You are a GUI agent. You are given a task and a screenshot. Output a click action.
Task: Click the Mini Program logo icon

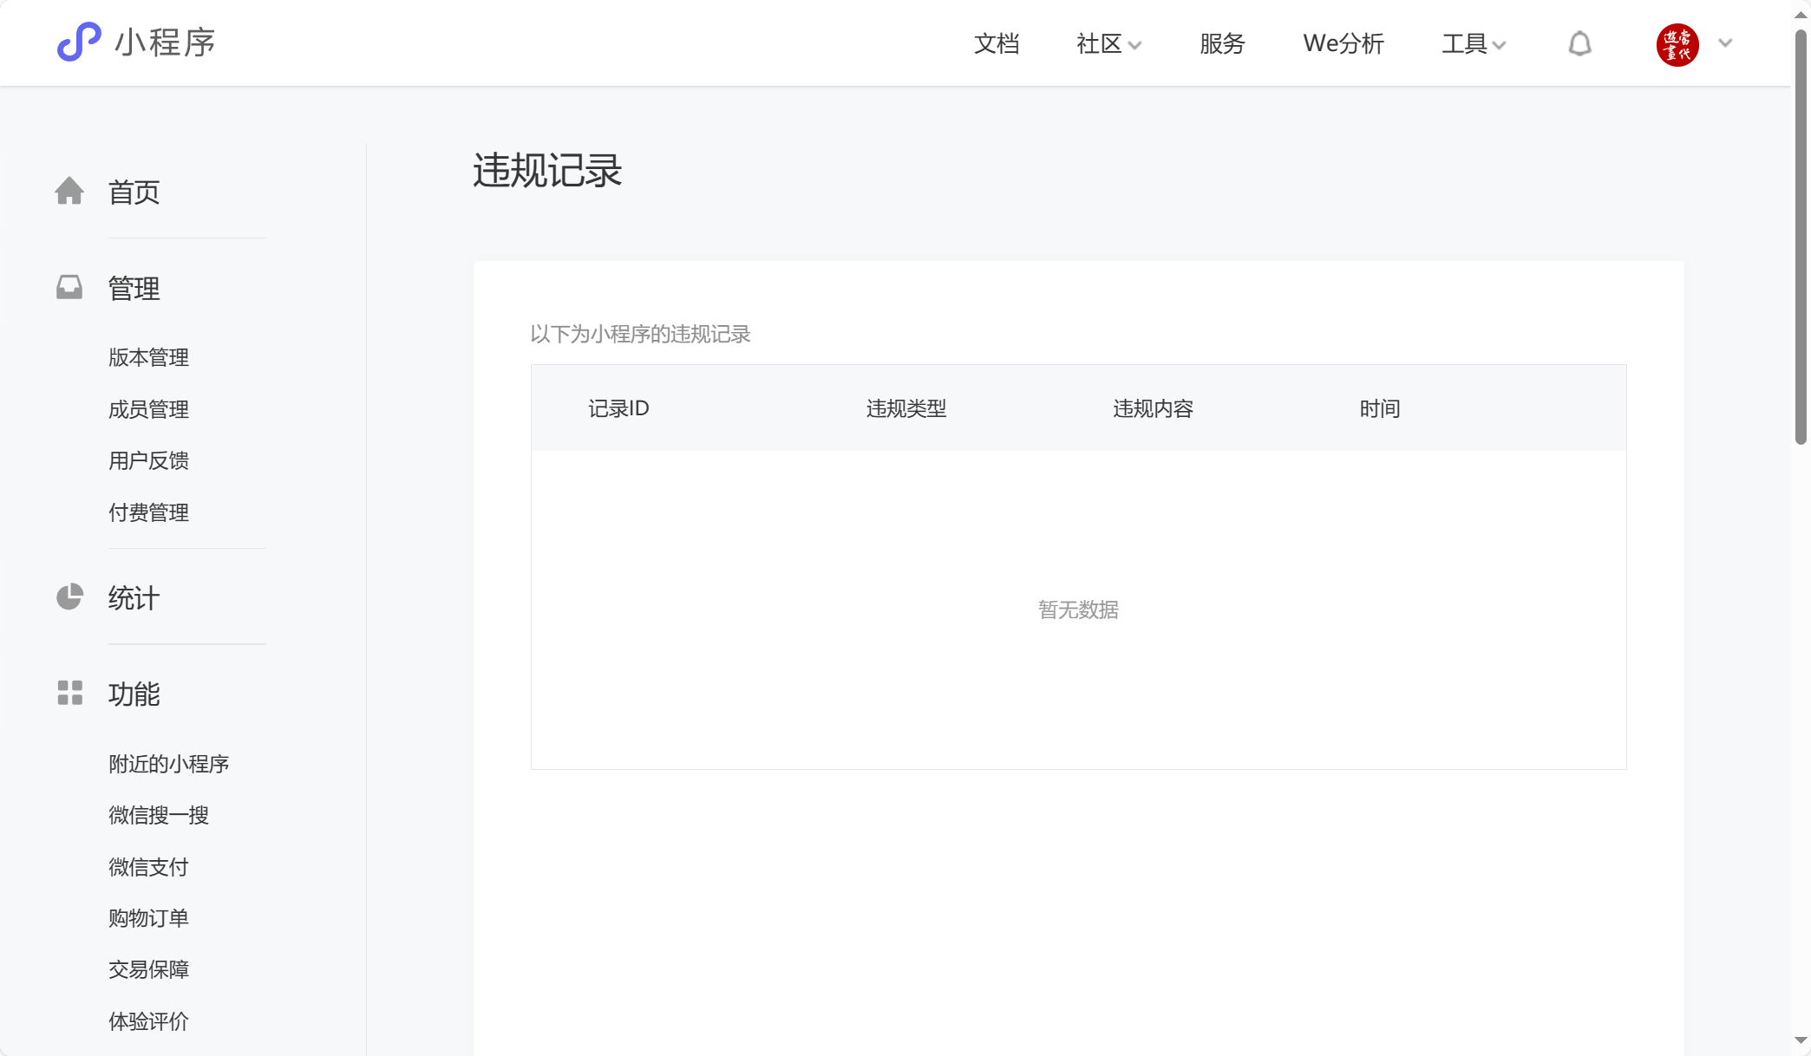tap(79, 42)
